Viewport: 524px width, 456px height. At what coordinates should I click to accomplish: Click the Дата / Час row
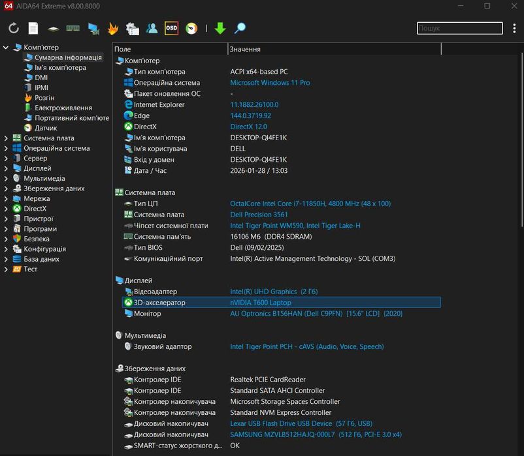click(282, 170)
